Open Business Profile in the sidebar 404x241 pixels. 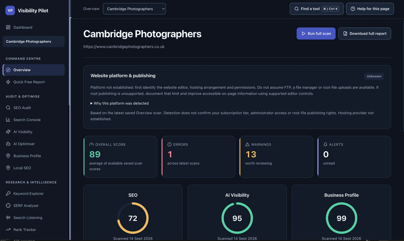coord(34,156)
